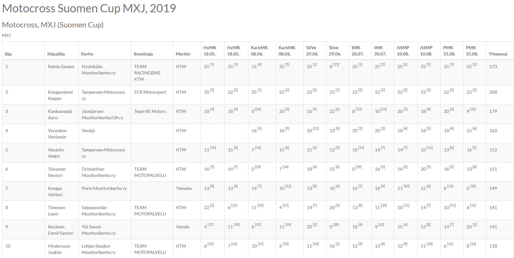Open Keränen Eemil Santeri's row name
The image size is (514, 258).
(61, 230)
